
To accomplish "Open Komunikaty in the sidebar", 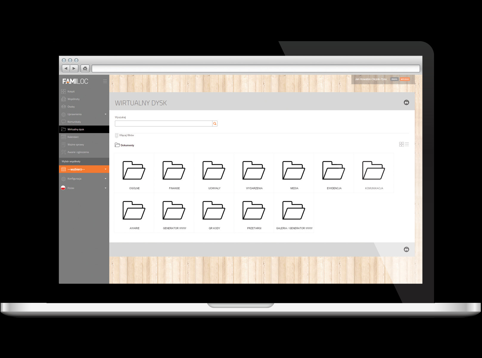I will (84, 122).
